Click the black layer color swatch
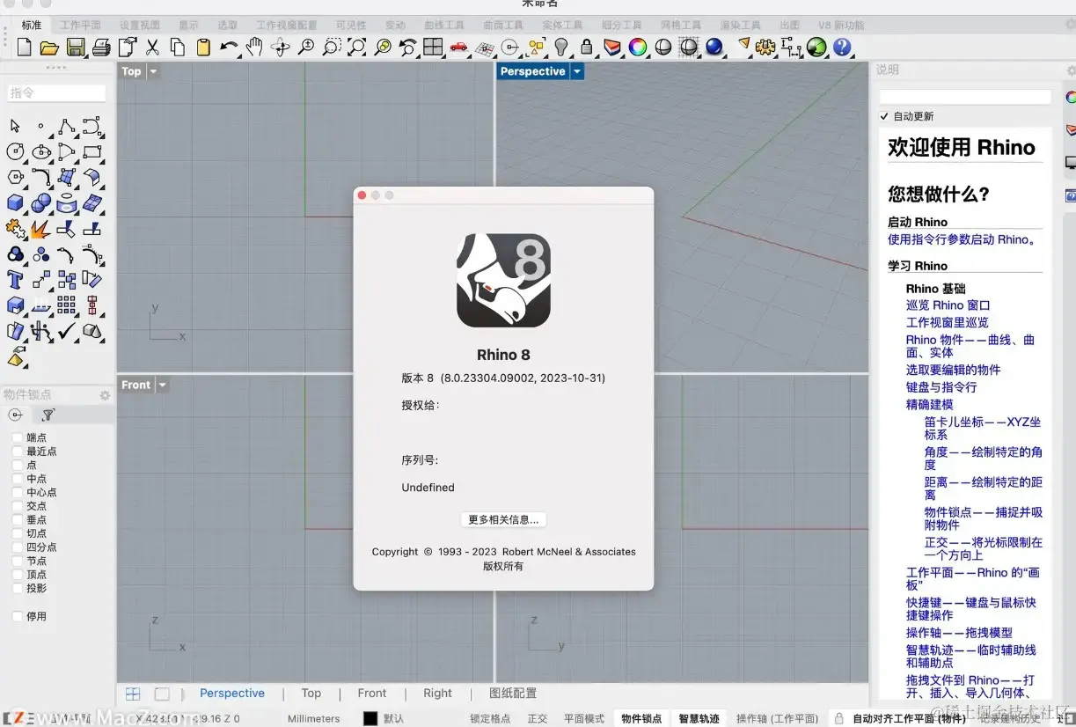The image size is (1076, 727). 370,718
